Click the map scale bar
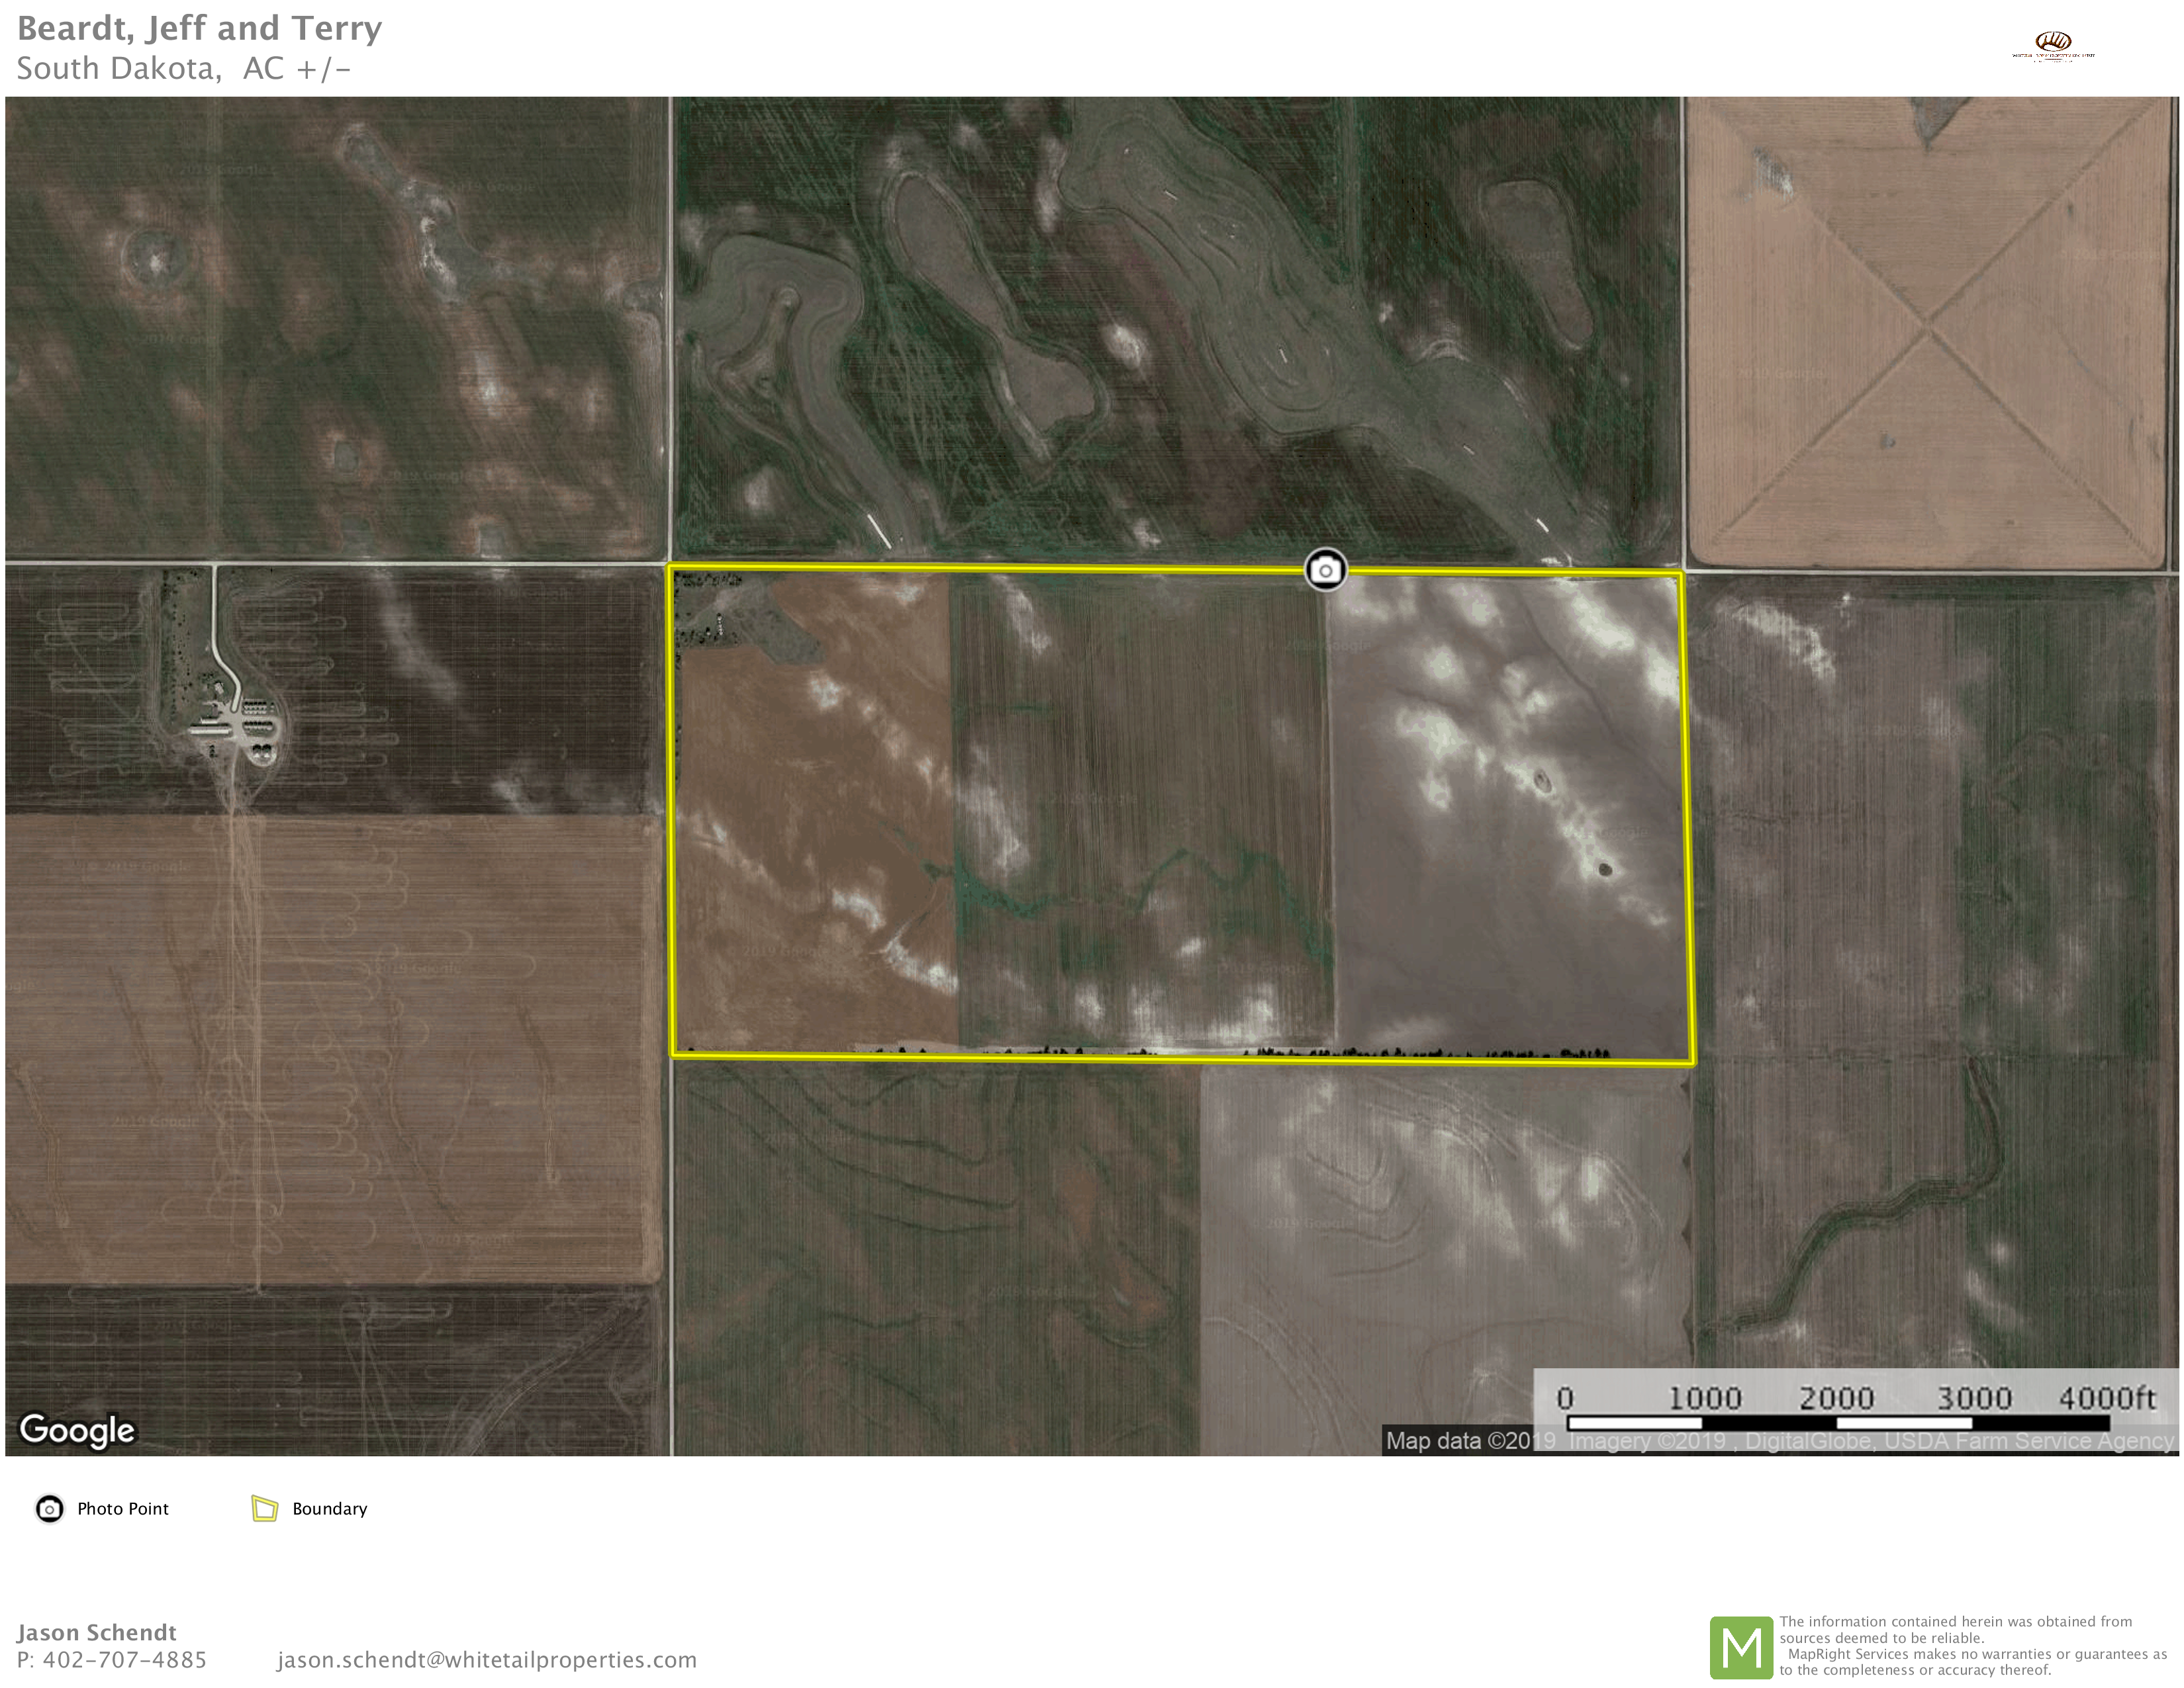This screenshot has height=1688, width=2184. click(1838, 1422)
